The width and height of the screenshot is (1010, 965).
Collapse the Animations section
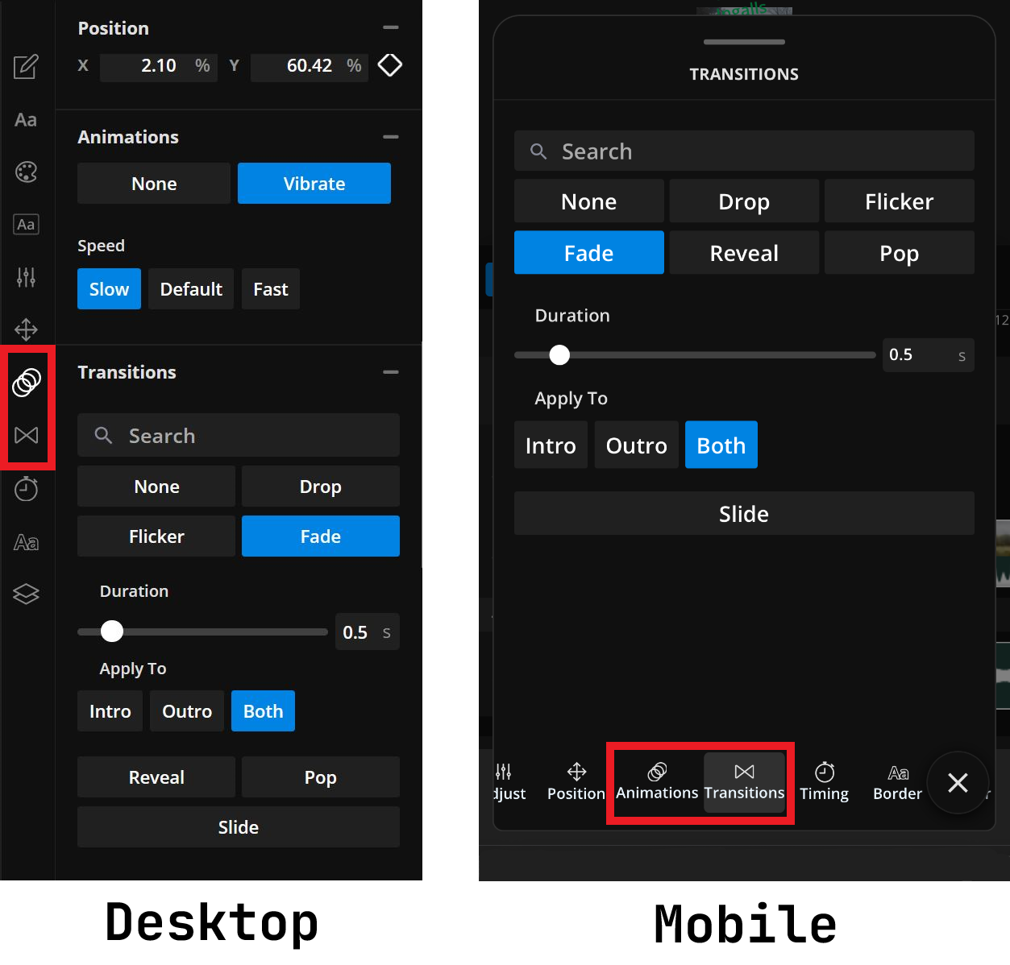tap(391, 137)
